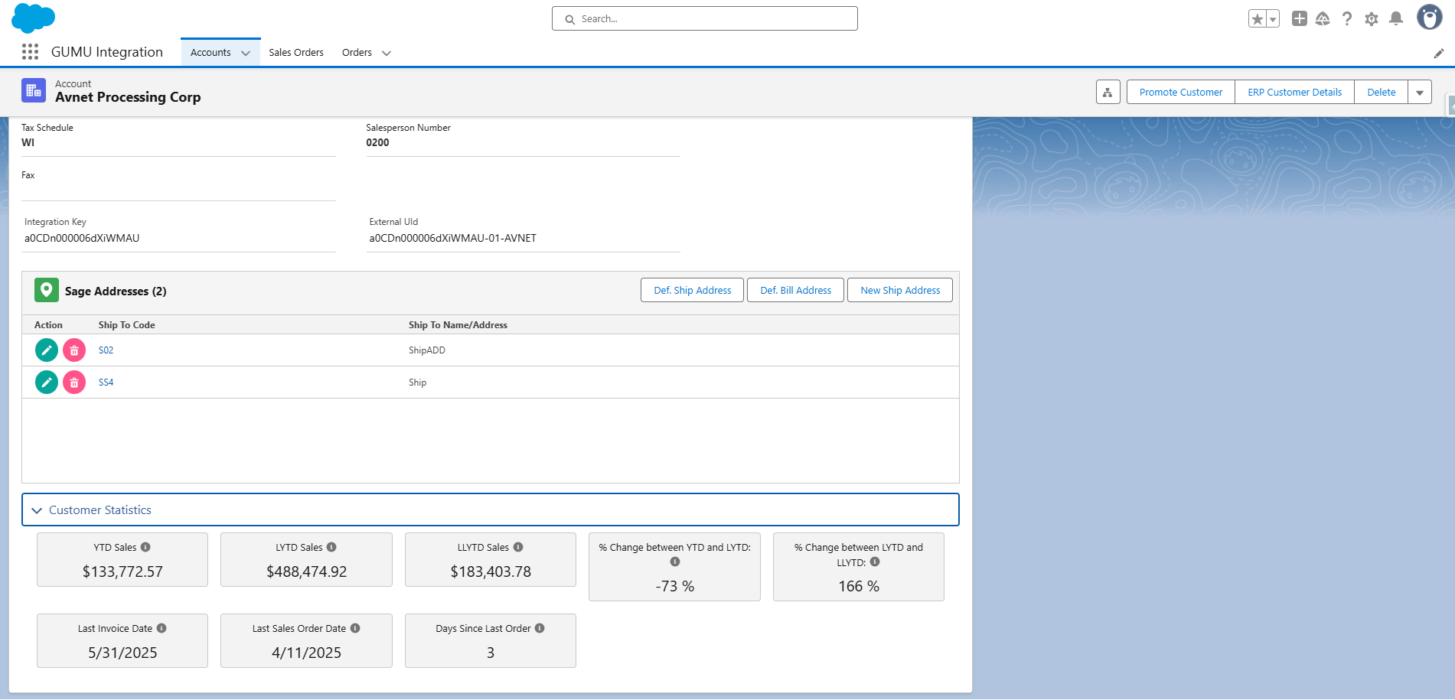Switch to the Sales Orders tab
The height and width of the screenshot is (700, 1455).
[x=296, y=53]
